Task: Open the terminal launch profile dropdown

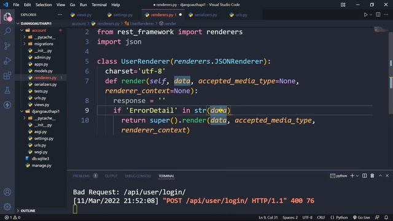Action: (357, 176)
